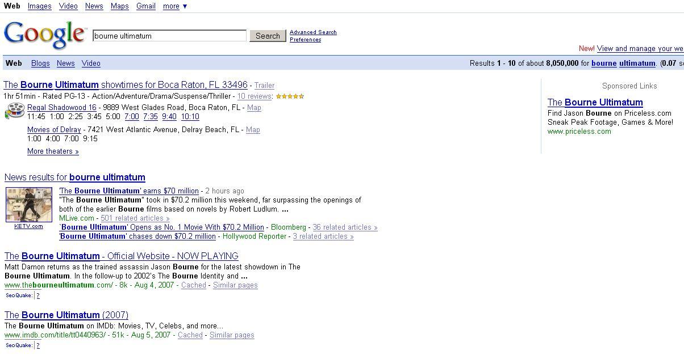The width and height of the screenshot is (684, 359).
Task: Click the movie film reel icon
Action: [x=15, y=111]
